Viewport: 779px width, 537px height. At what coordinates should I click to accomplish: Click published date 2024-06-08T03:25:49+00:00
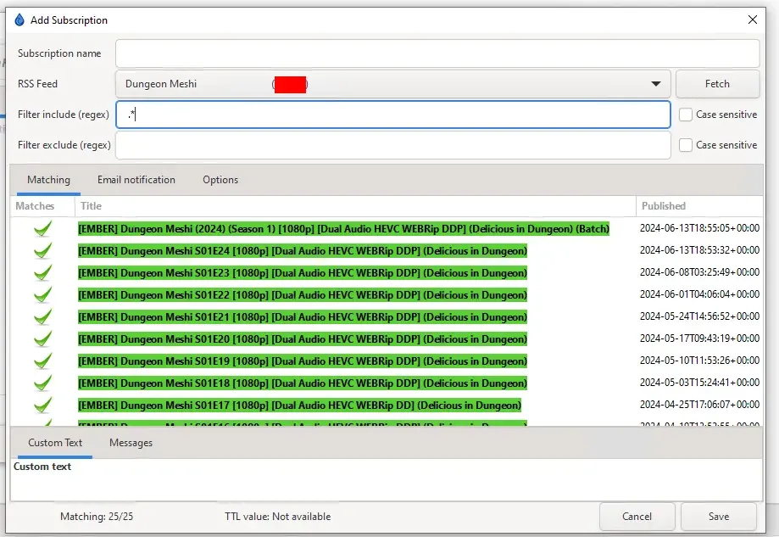tap(699, 272)
